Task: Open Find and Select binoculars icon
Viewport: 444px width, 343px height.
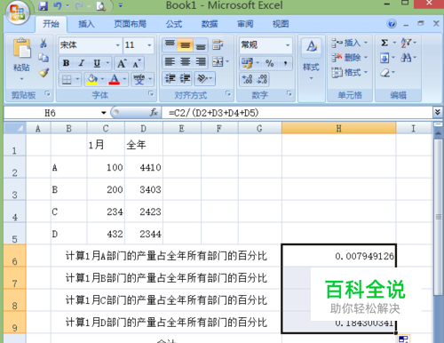Action: [x=406, y=58]
